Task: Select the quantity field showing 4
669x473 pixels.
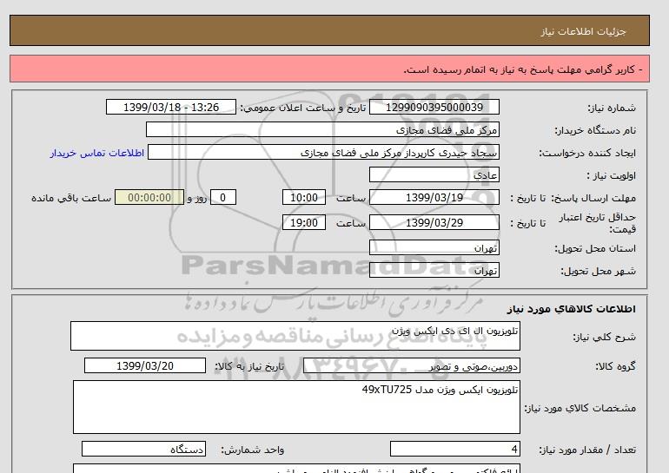Action: tap(454, 450)
